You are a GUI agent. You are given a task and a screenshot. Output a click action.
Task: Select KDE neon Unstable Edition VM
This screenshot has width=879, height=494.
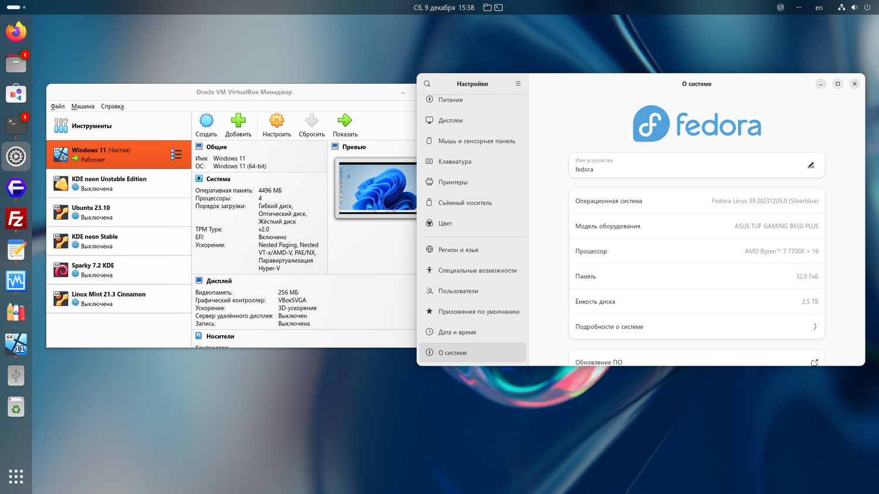119,183
